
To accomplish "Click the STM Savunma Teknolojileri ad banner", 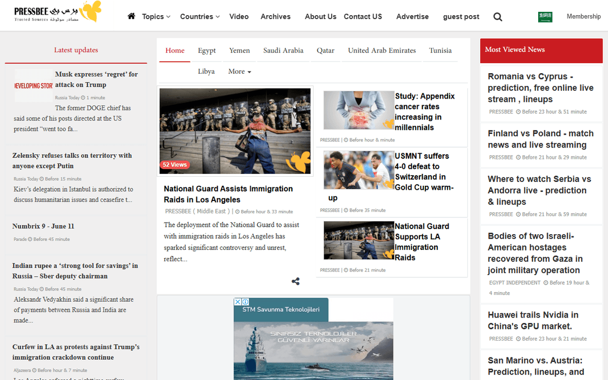I will [314, 339].
